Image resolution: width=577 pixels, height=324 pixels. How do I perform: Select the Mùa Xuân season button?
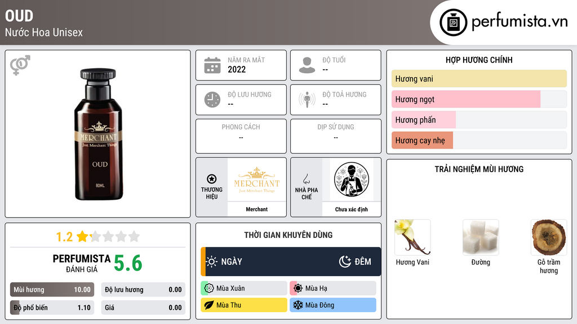pyautogui.click(x=244, y=289)
